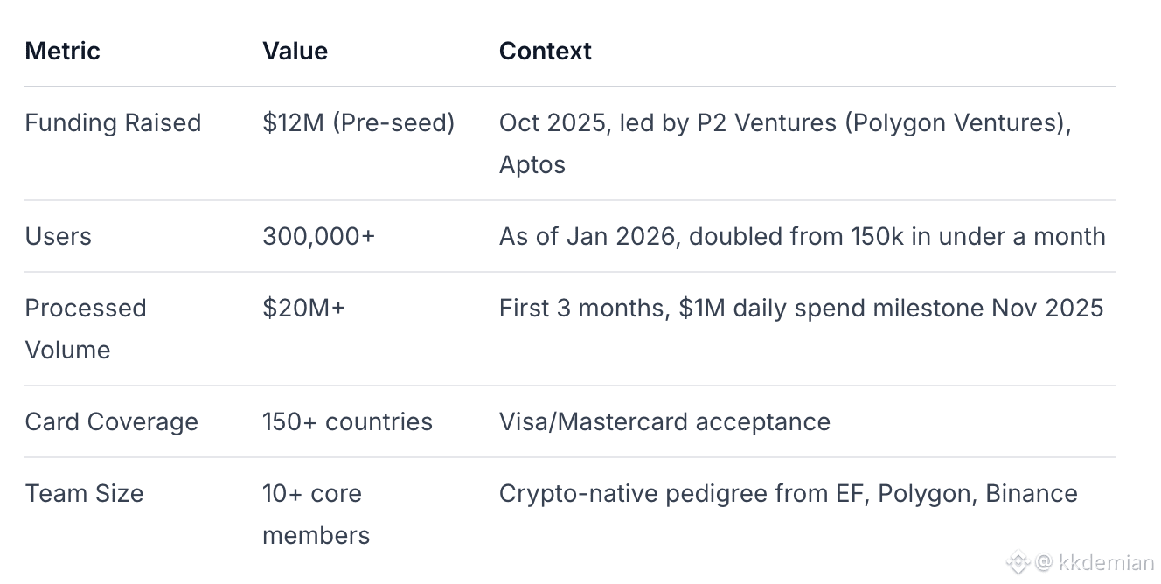
Task: Click the 'doubled from 150k' context text
Action: coord(802,236)
